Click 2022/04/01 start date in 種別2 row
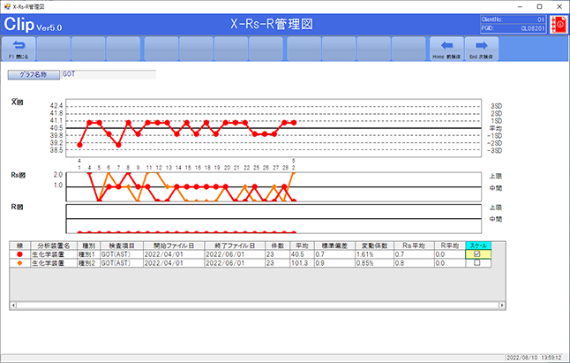Screen dimensions: 570x363 174,263
